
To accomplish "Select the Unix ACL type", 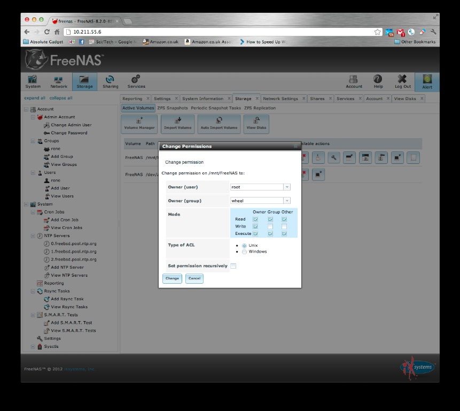I will [244, 246].
